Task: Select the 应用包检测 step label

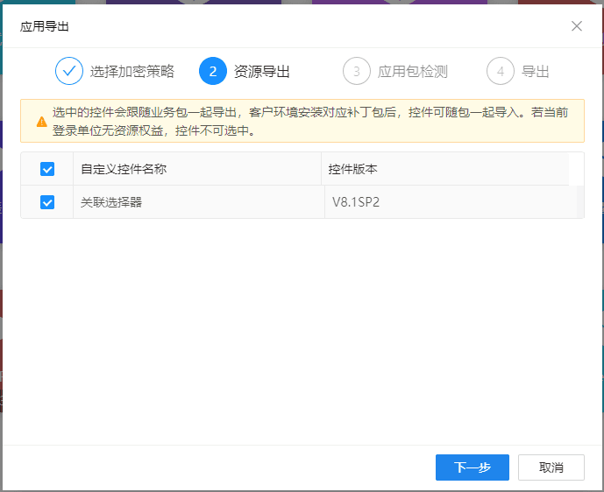Action: click(x=413, y=72)
